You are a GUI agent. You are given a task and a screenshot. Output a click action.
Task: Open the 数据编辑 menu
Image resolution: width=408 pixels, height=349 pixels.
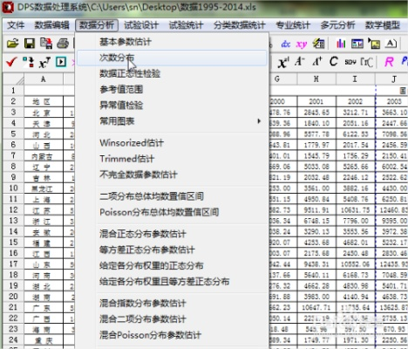(x=51, y=25)
